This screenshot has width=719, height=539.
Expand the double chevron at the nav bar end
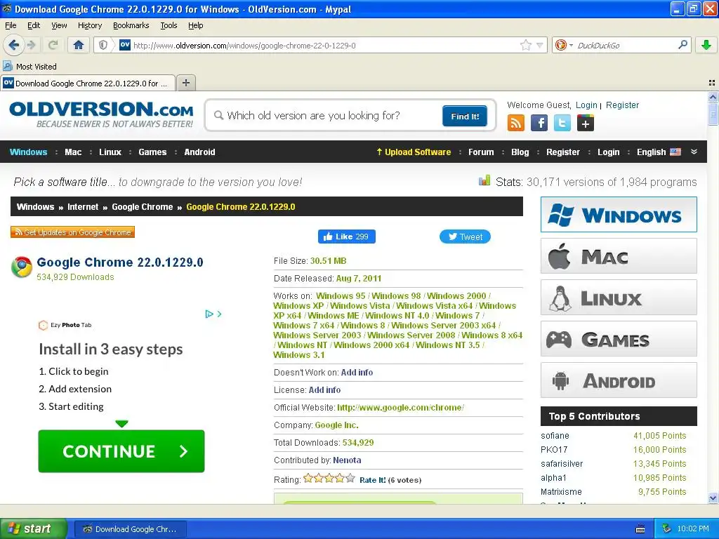pyautogui.click(x=694, y=152)
